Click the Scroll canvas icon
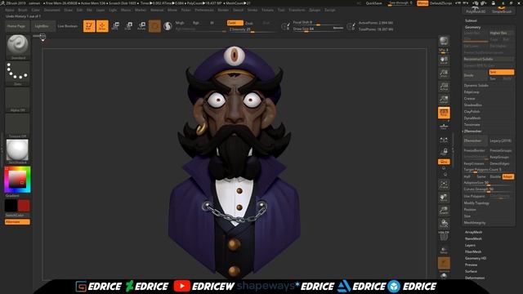The height and width of the screenshot is (294, 523). click(x=444, y=60)
